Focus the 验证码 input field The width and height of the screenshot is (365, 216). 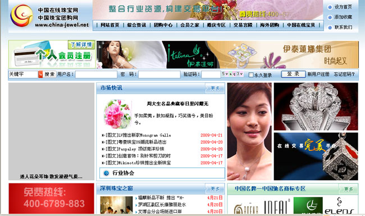[211, 75]
